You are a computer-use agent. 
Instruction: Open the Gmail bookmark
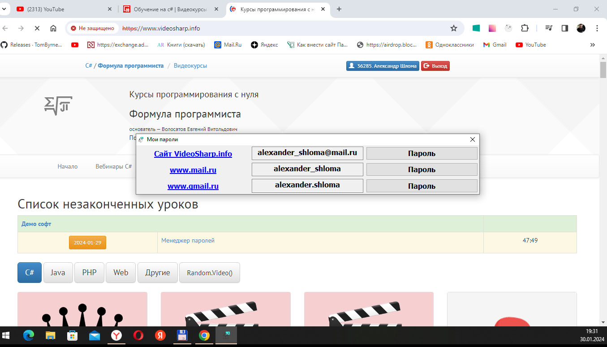coord(495,45)
